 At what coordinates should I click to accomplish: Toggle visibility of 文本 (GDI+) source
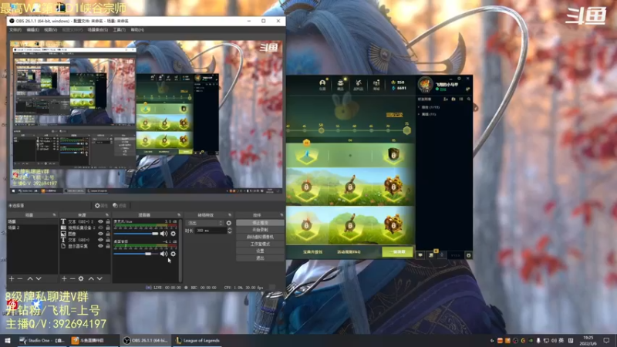point(100,240)
